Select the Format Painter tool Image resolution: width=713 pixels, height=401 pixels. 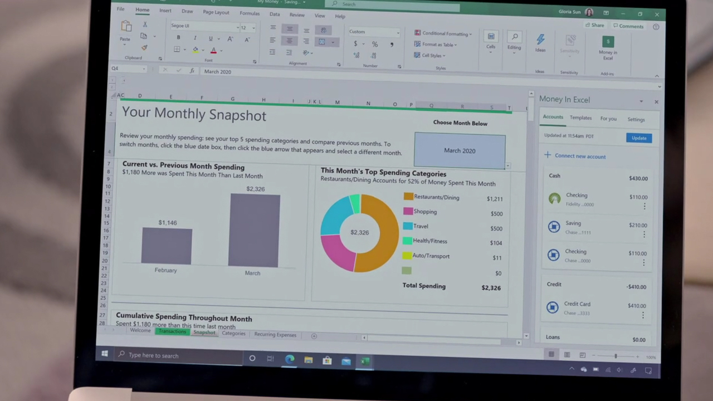tap(144, 47)
